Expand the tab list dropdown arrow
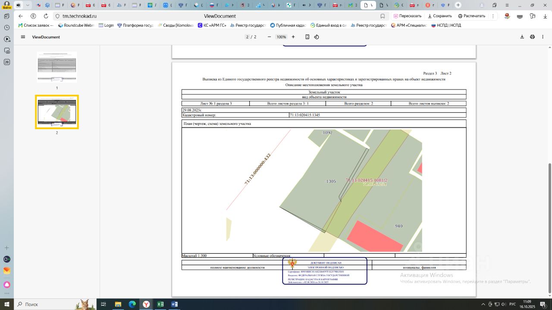Image resolution: width=552 pixels, height=310 pixels. click(x=28, y=5)
